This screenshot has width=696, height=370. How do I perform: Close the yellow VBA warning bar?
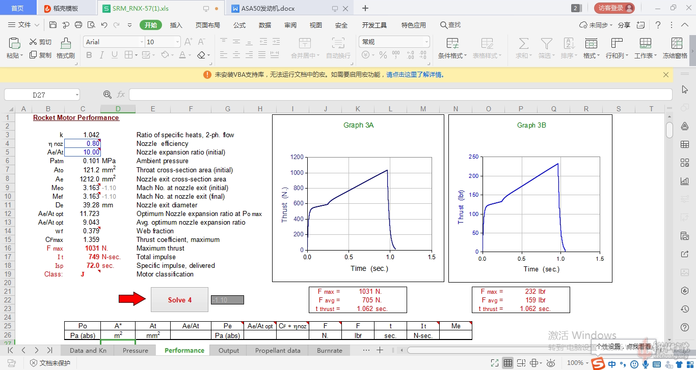pyautogui.click(x=666, y=75)
